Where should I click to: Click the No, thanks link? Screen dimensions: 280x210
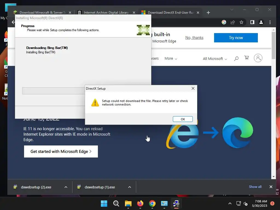tap(194, 37)
